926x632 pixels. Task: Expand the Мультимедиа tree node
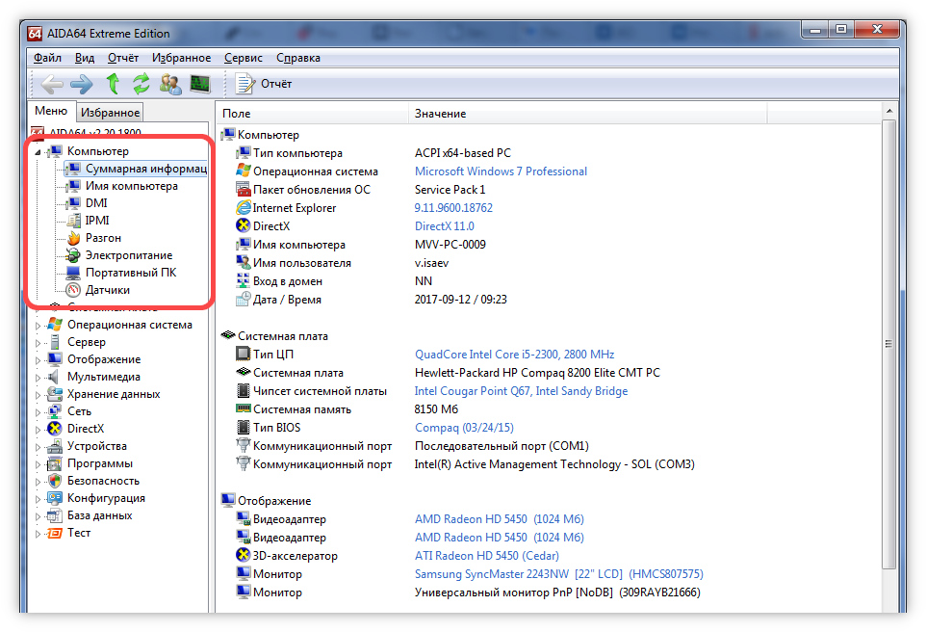point(39,378)
